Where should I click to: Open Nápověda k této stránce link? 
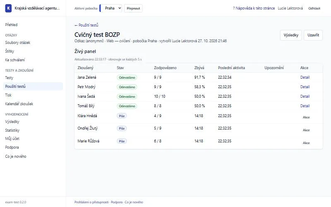254,8
